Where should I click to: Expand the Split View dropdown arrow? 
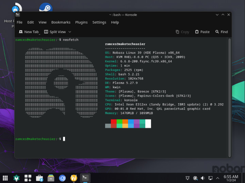click(70, 32)
